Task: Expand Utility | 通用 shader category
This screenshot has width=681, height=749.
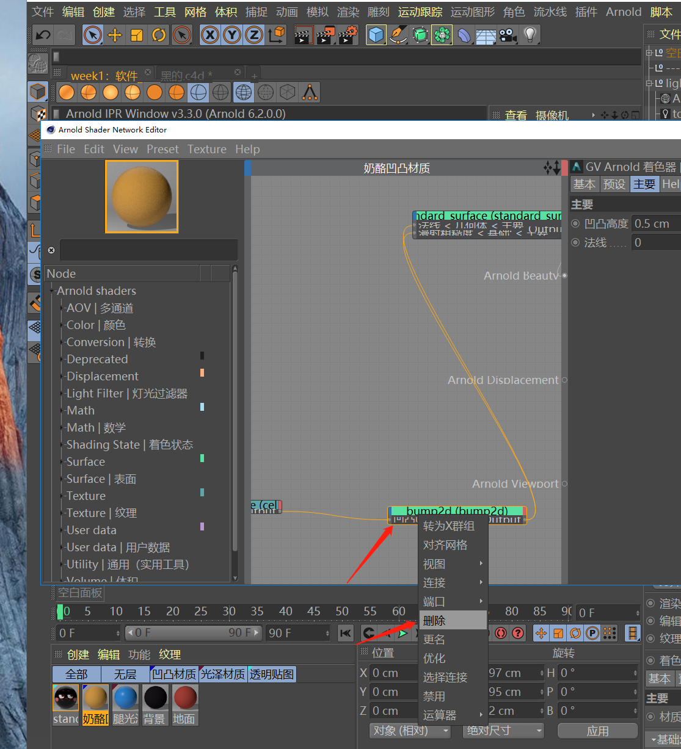Action: pyautogui.click(x=62, y=565)
